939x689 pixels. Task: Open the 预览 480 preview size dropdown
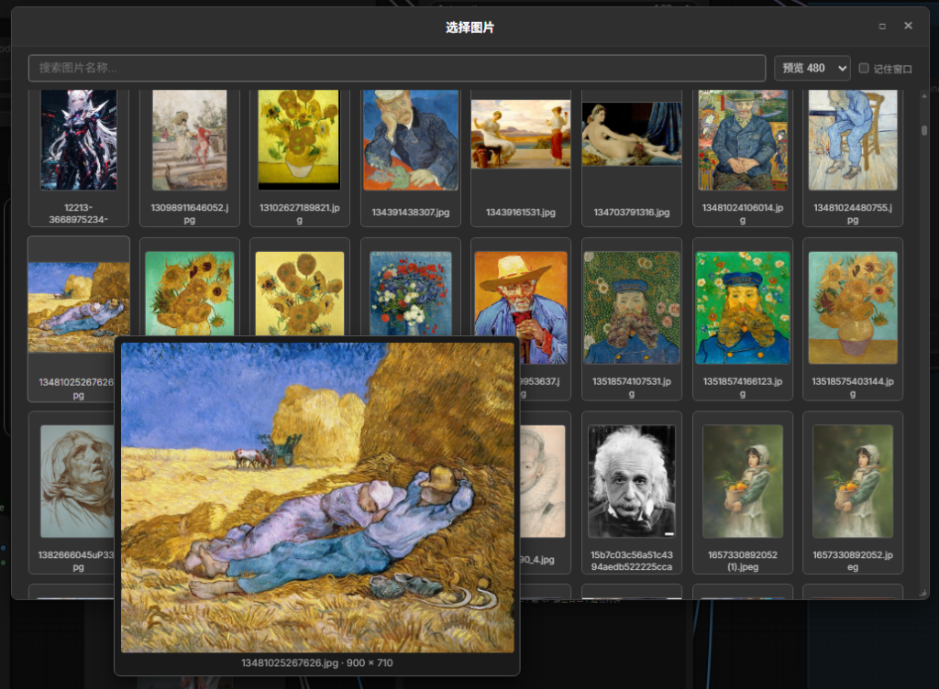tap(812, 68)
